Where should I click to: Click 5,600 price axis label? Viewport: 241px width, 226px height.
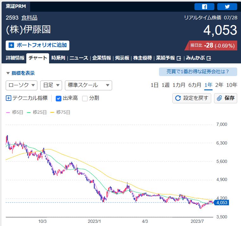click(x=222, y=162)
